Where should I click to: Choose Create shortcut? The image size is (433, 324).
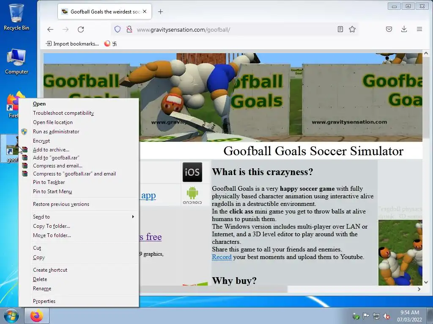click(79, 270)
